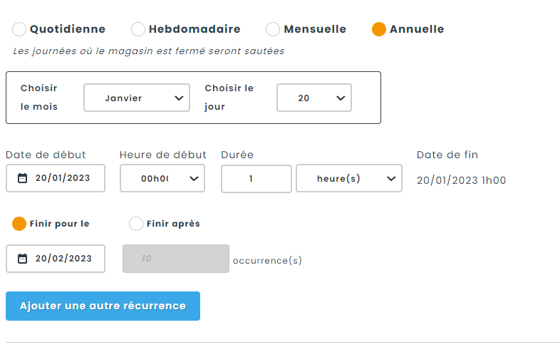Expand the heure(s) duration unit dropdown

348,179
